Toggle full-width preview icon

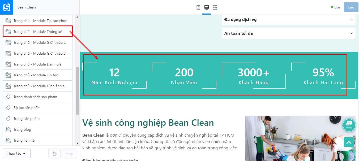[215, 7]
